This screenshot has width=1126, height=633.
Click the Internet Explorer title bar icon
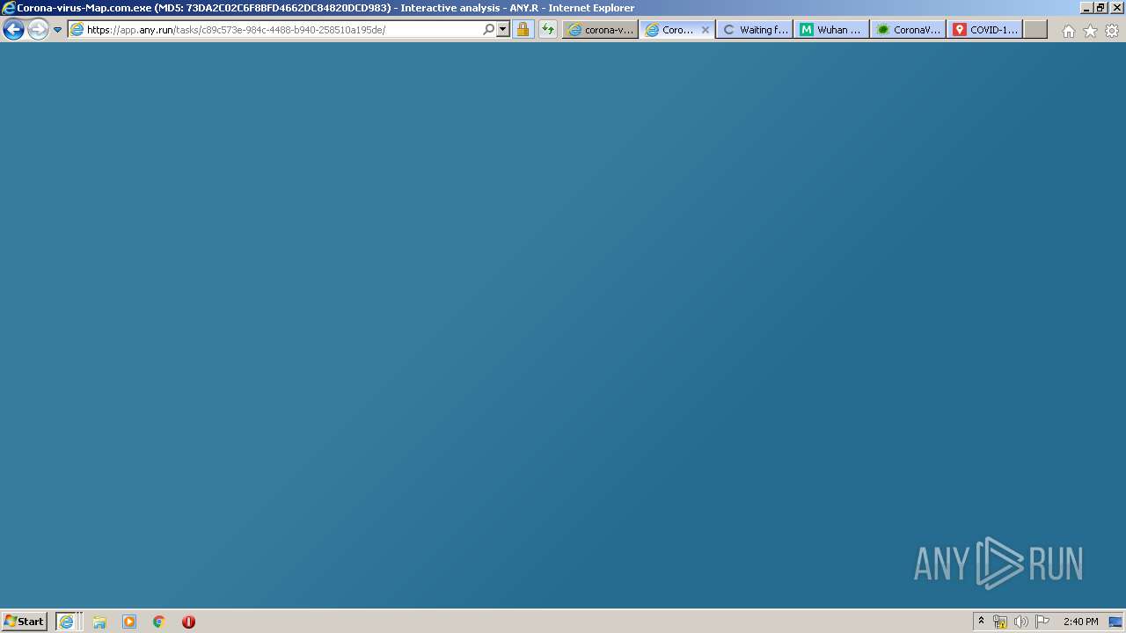[9, 8]
